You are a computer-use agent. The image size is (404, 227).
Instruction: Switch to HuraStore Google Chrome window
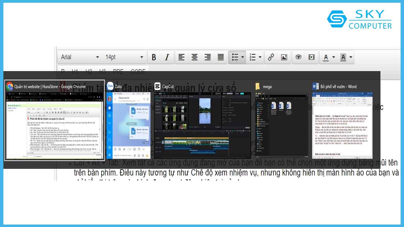point(54,120)
